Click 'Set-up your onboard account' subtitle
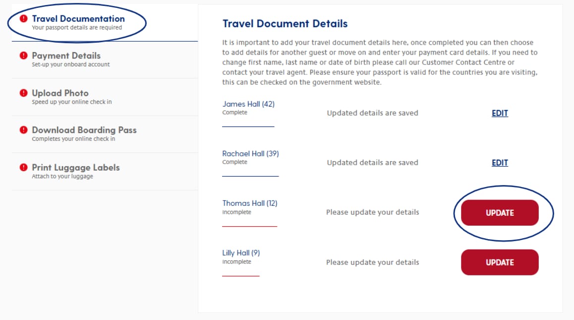This screenshot has height=320, width=574. 71,64
